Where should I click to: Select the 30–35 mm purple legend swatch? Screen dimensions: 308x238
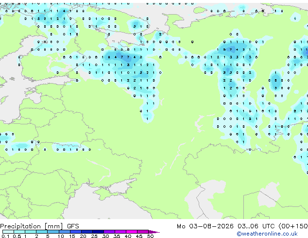109,232
